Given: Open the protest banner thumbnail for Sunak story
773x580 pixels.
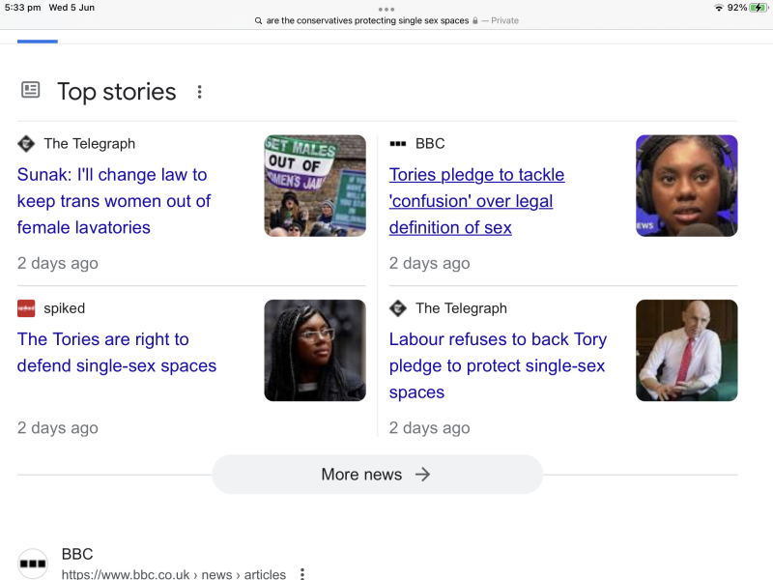Looking at the screenshot, I should (x=315, y=186).
